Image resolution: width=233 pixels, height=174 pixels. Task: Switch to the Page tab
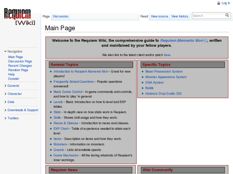click(46, 16)
